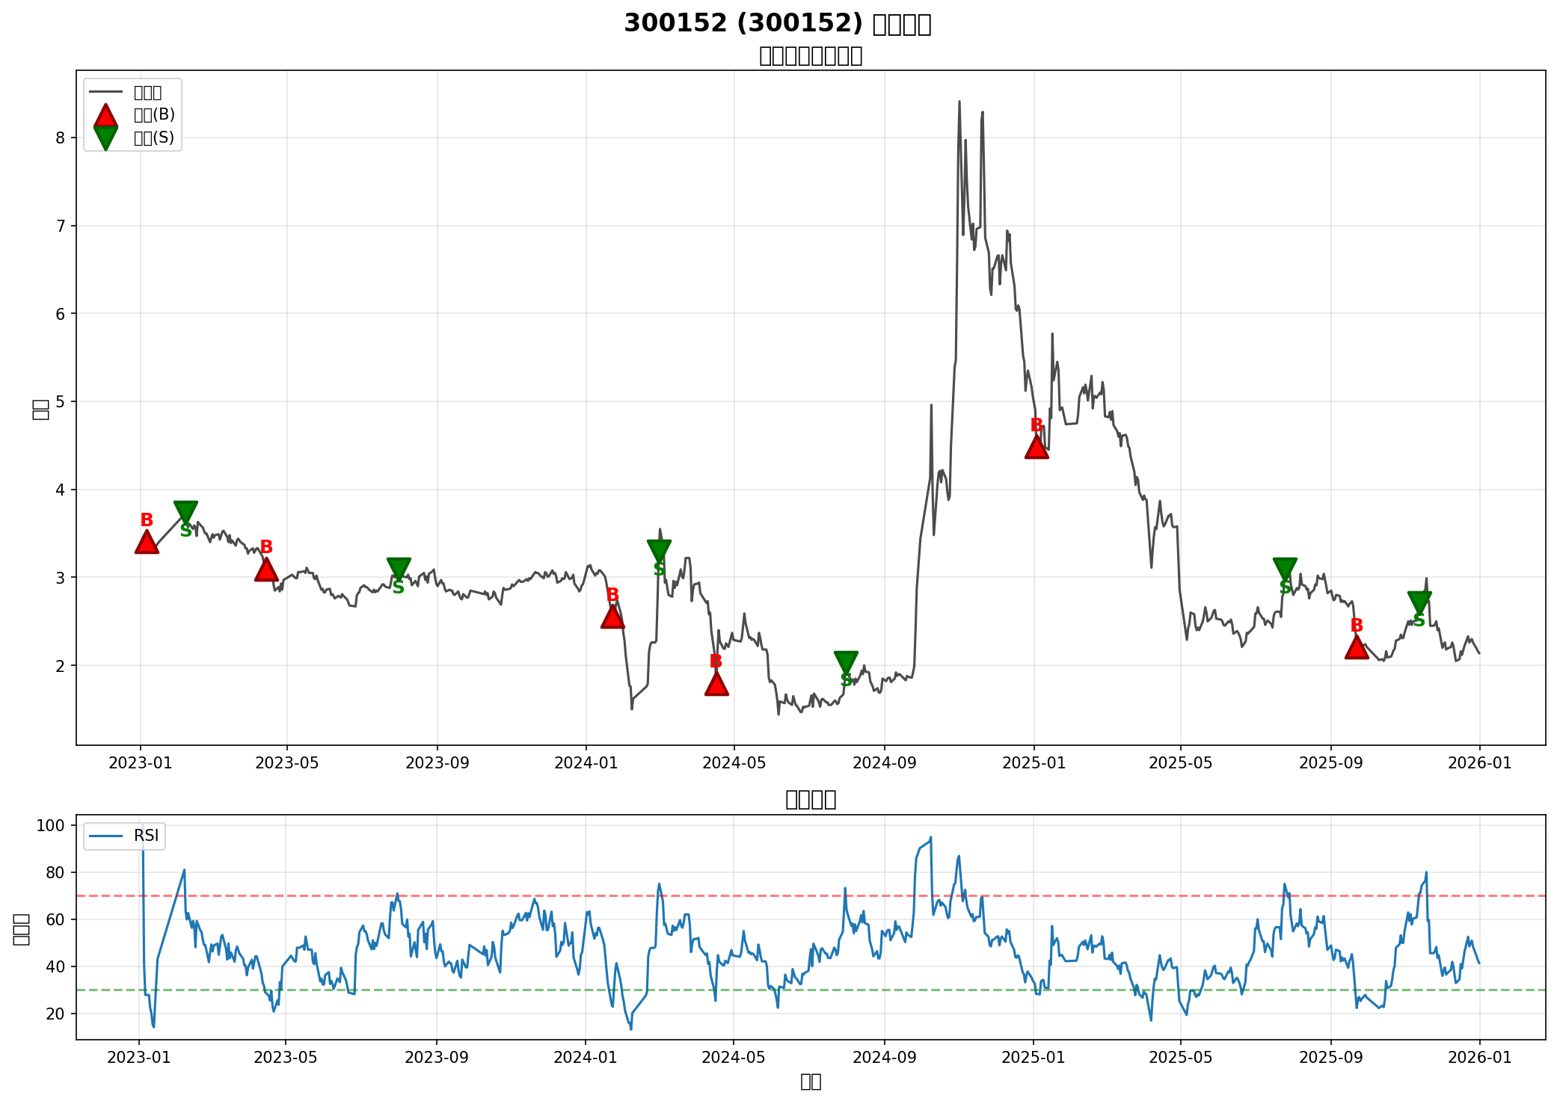Click the sell marker near 2025-07
Screen dimensions: 1557x1101
click(1285, 569)
